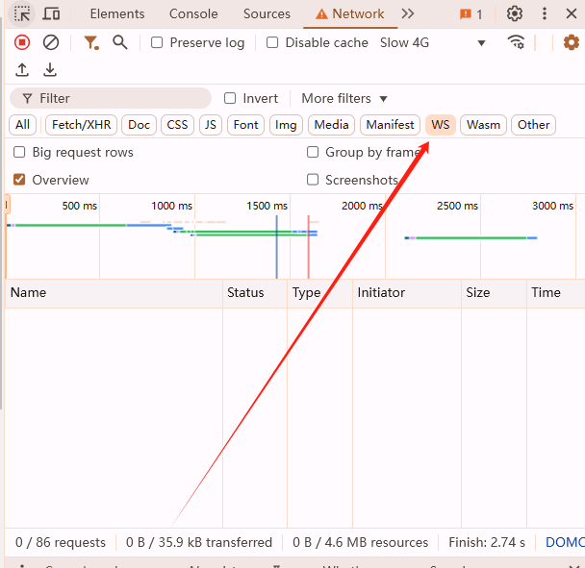Activate the inspect element picker icon

coord(22,14)
